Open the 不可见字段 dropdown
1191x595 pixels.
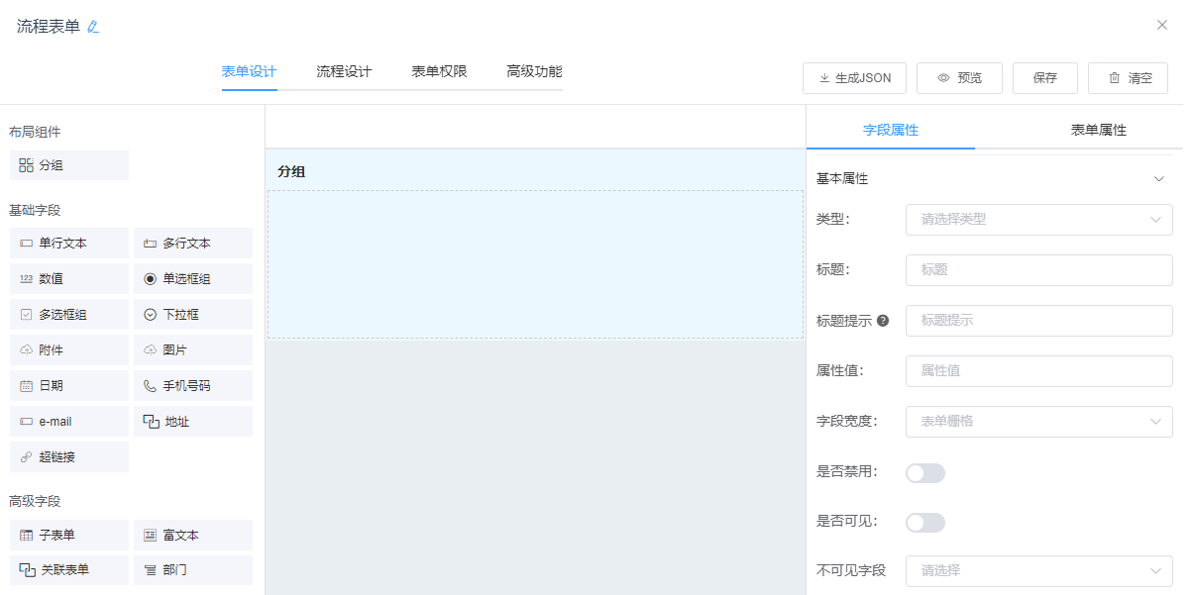tap(1039, 571)
